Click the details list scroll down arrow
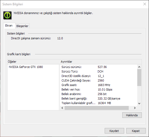 [139, 104]
